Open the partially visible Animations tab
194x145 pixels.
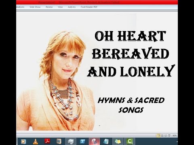(x=20, y=7)
